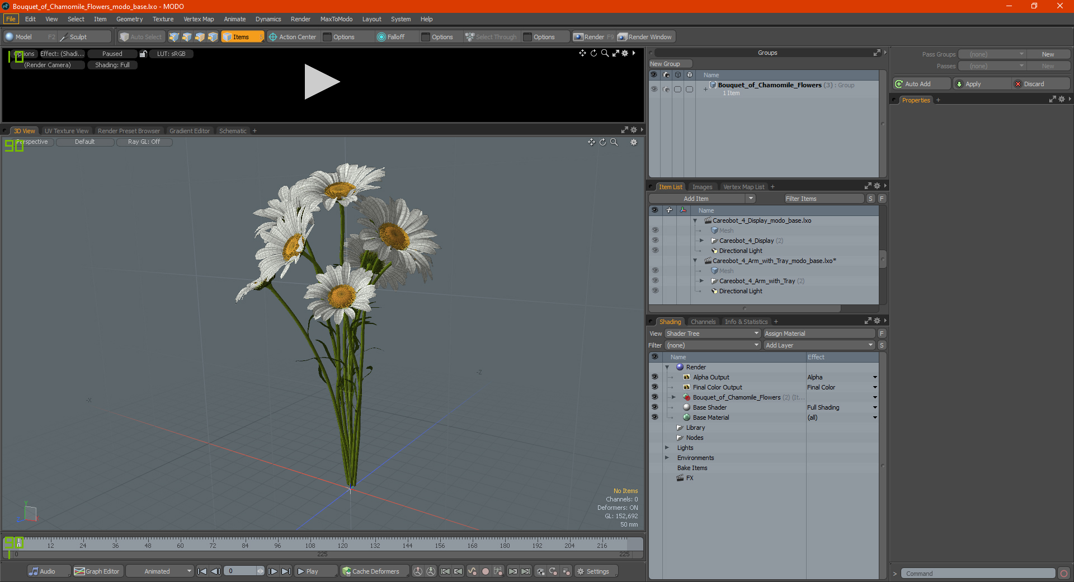
Task: Expand the Lights tree node
Action: click(x=667, y=448)
